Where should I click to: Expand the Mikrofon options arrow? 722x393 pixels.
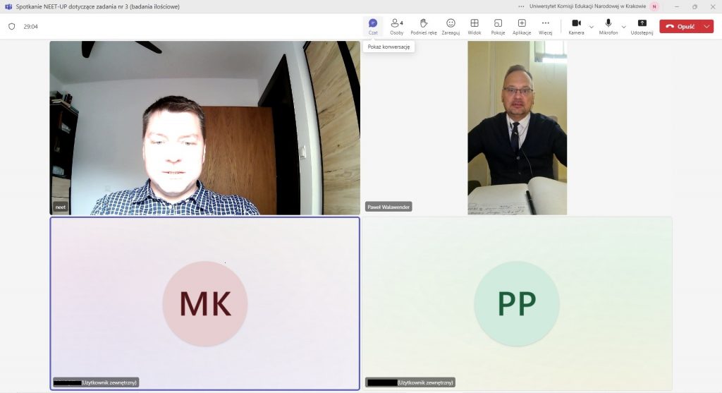coord(623,26)
